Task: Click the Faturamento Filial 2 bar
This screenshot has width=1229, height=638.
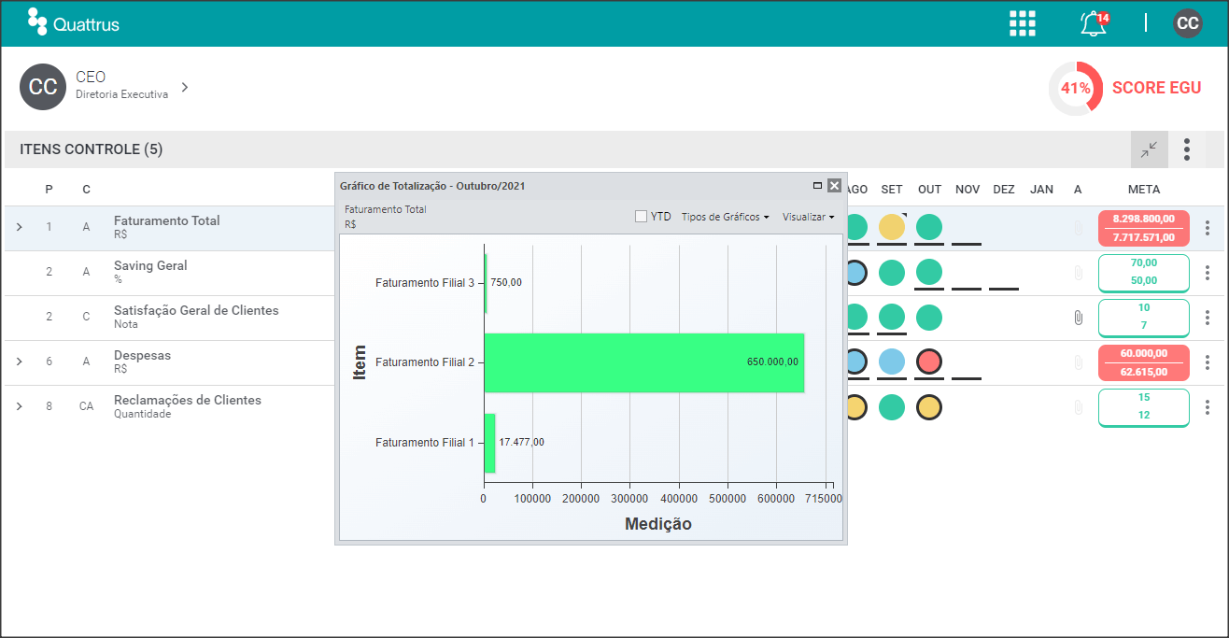Action: click(x=643, y=362)
